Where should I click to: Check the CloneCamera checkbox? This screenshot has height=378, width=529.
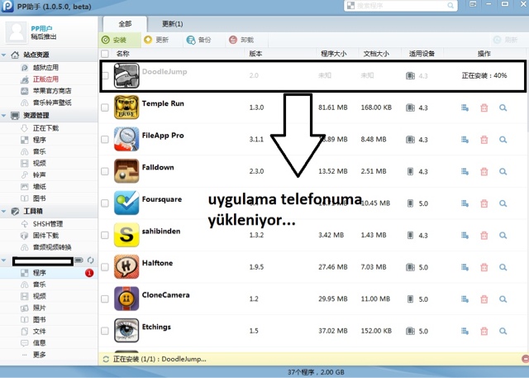pyautogui.click(x=105, y=299)
